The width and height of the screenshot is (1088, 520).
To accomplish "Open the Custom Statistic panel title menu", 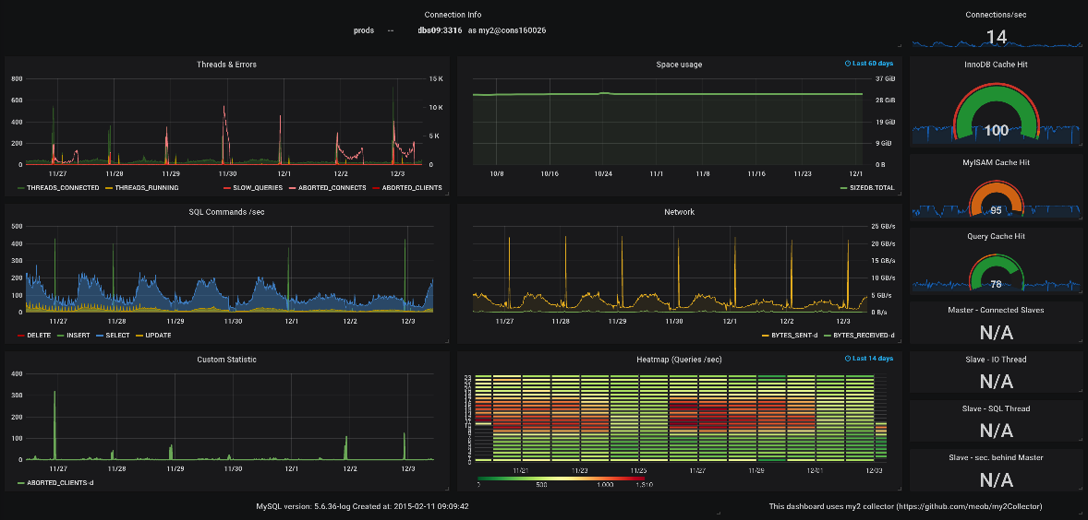I will coord(226,360).
